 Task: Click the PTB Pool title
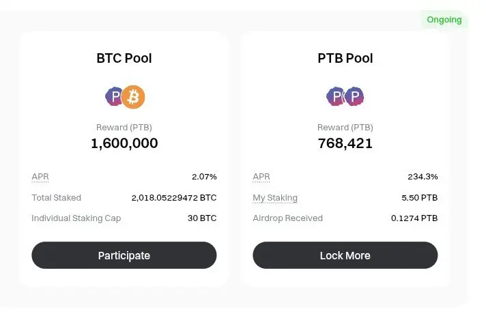point(345,58)
